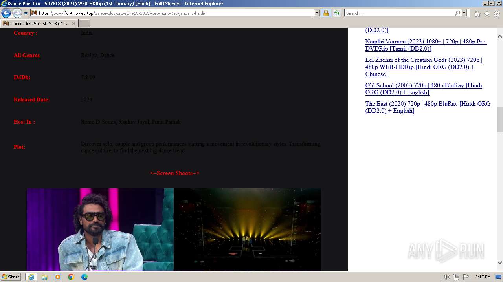The width and height of the screenshot is (503, 282).
Task: Open the Tools gear icon
Action: [497, 14]
